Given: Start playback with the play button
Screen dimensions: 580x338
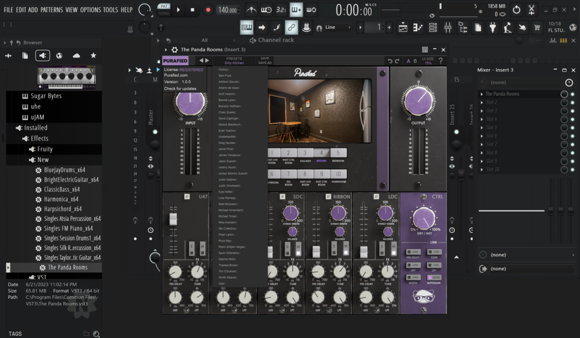Looking at the screenshot, I should click(178, 10).
